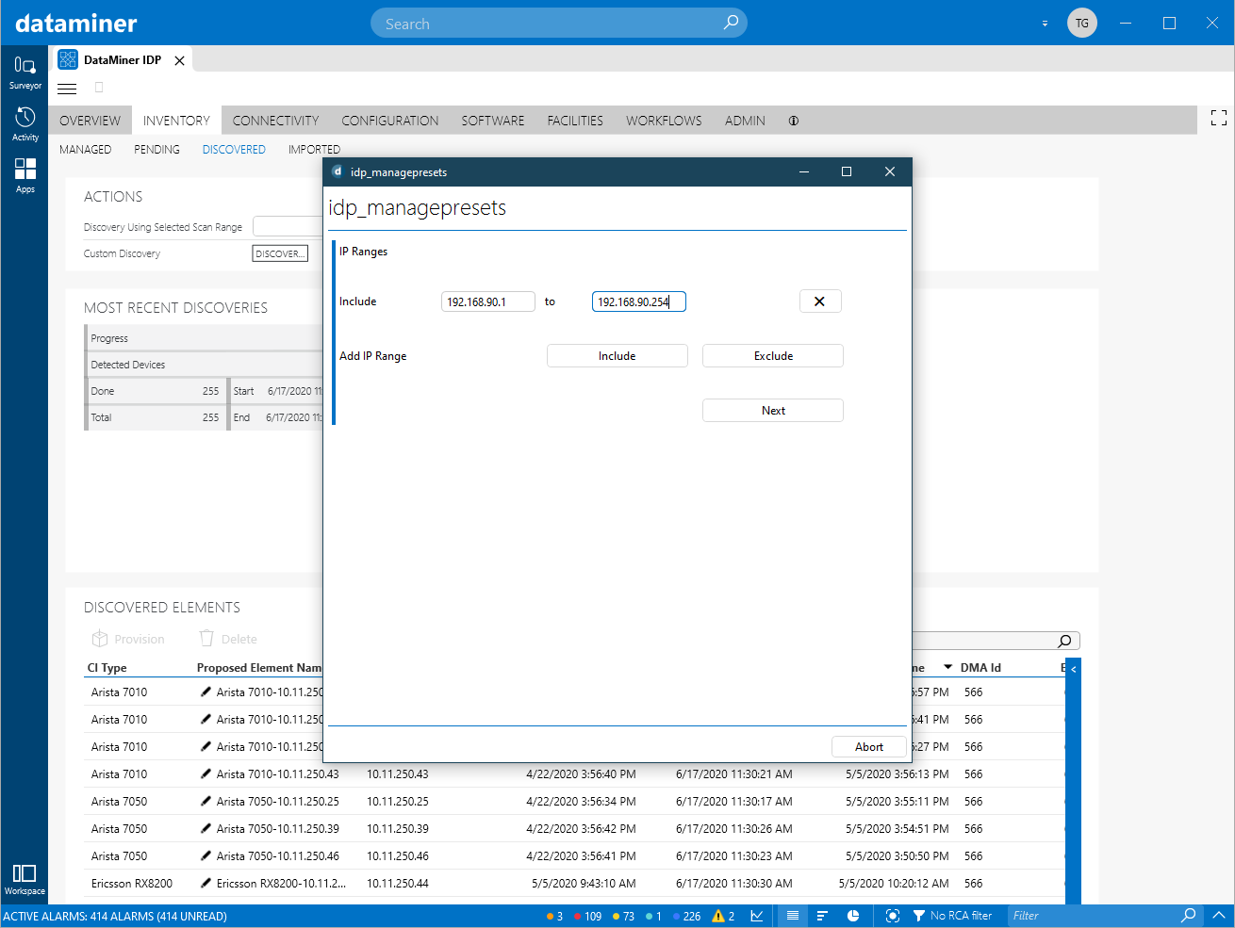This screenshot has height=928, width=1235.
Task: Click the cyan alarm count 1
Action: pos(653,916)
